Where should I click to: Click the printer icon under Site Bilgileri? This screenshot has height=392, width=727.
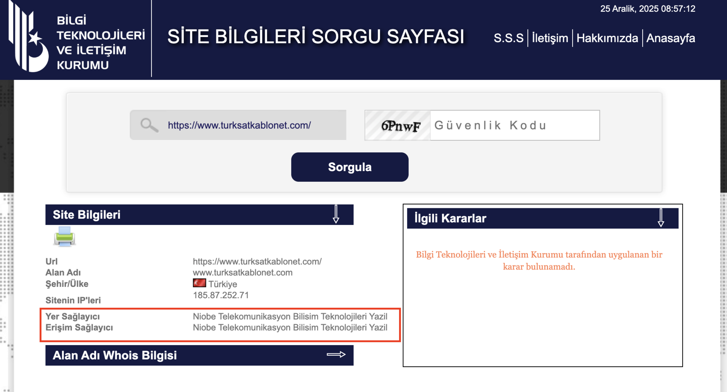(x=64, y=237)
